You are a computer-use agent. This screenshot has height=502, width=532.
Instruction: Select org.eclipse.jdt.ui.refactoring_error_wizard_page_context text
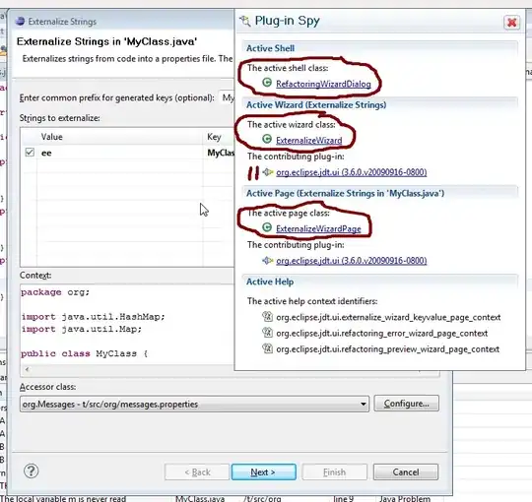381,334
